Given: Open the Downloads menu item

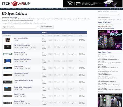Looking at the screenshot, I should point(21,9).
